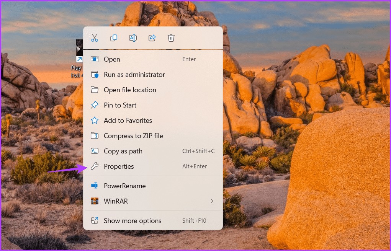Click the Cut scissors icon
391x251 pixels.
[x=95, y=38]
